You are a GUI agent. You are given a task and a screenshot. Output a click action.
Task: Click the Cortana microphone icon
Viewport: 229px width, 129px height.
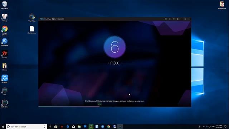click(44, 126)
